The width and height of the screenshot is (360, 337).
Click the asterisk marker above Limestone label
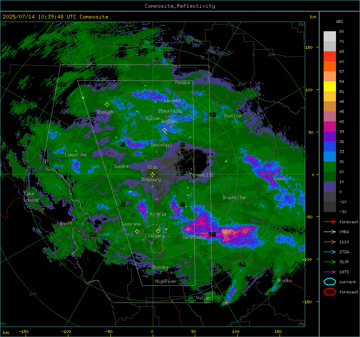pyautogui.click(x=76, y=151)
